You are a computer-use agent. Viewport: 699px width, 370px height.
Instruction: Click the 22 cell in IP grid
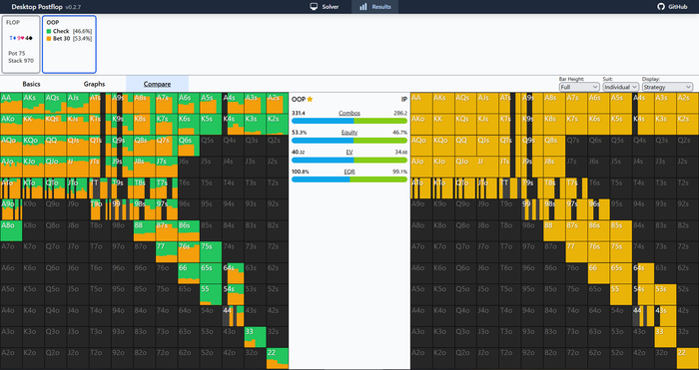coord(687,359)
